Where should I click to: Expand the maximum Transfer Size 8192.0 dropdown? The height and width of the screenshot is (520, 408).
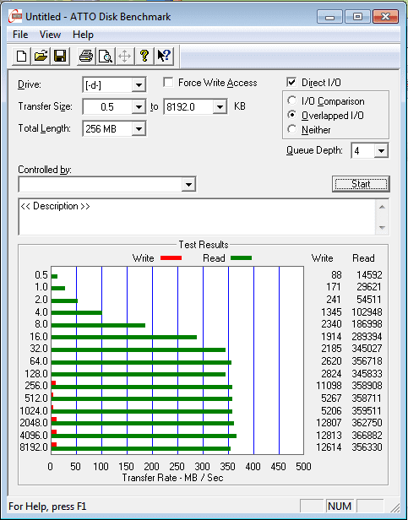[x=220, y=106]
